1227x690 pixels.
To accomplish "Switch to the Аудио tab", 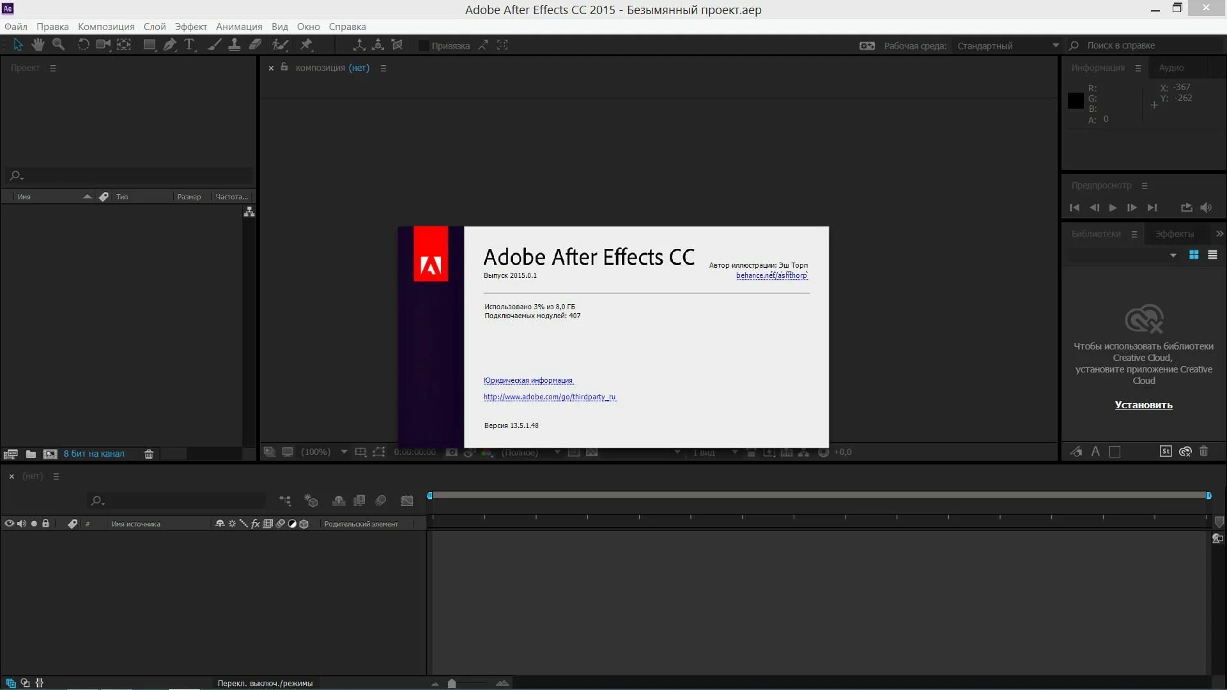I will click(x=1171, y=68).
